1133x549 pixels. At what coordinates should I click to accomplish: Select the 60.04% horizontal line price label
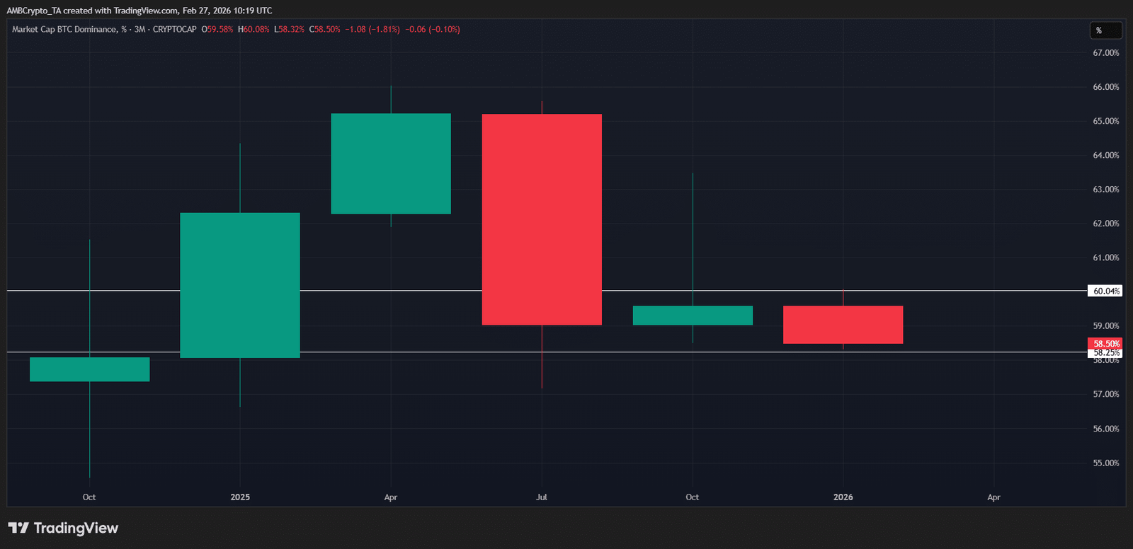click(1105, 291)
